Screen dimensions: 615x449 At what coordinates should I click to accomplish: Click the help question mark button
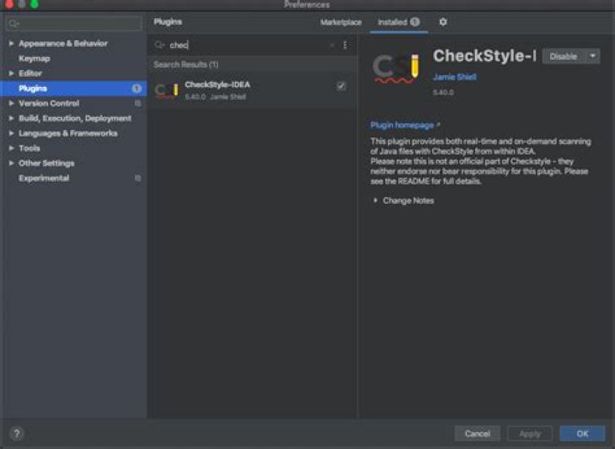tap(16, 434)
